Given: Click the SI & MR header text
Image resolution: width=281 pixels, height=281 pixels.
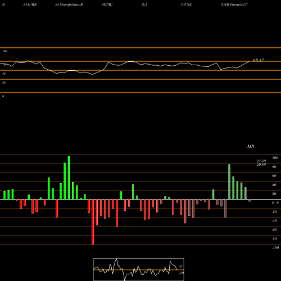Looking at the screenshot, I should tap(30, 4).
